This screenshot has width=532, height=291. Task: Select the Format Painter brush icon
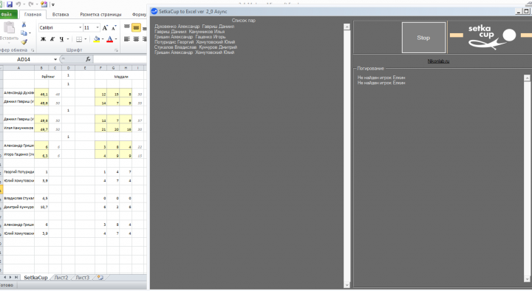24,41
